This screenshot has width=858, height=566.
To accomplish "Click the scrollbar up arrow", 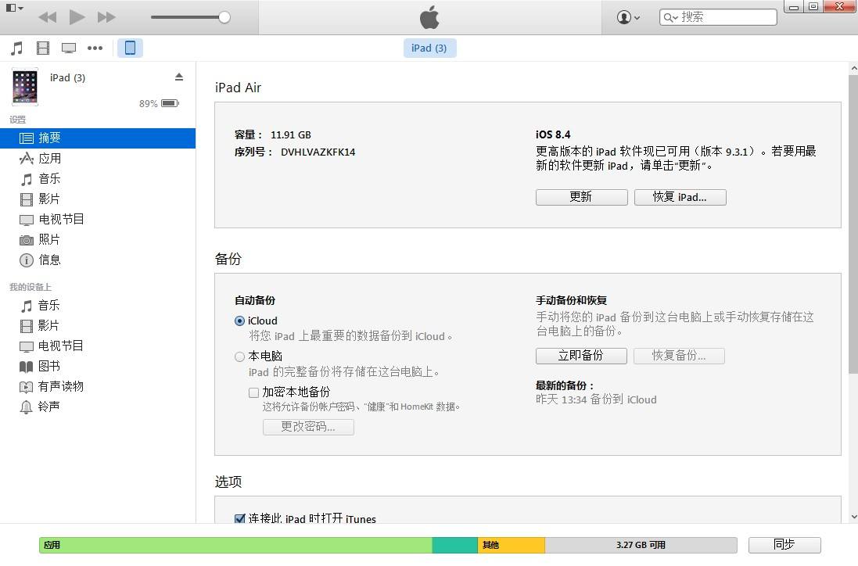I will coord(853,68).
